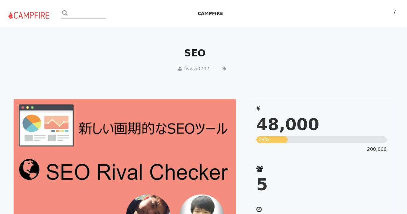The image size is (407, 214).
Task: Click the magnifying glass search icon
Action: (65, 13)
